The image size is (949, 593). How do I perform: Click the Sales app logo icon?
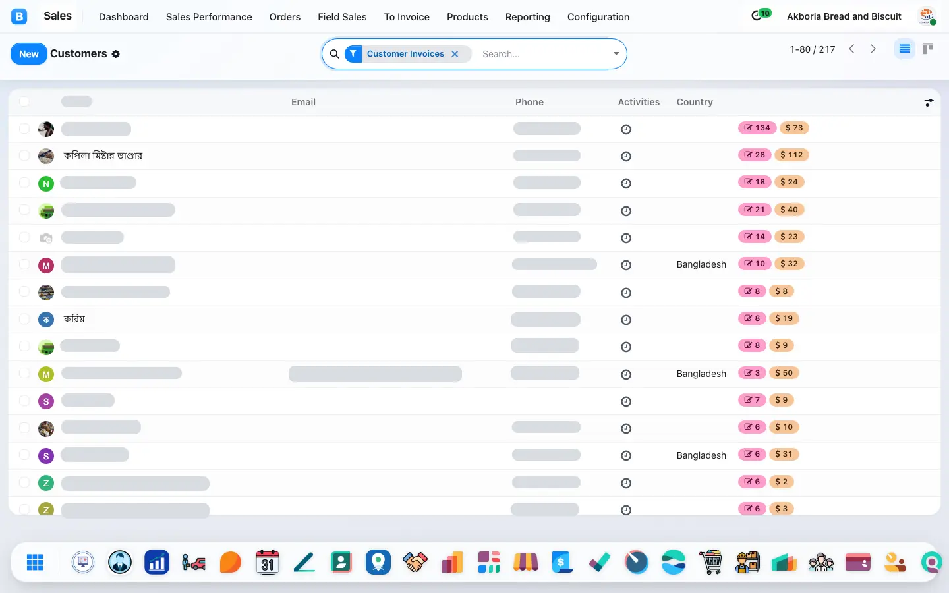(x=19, y=16)
